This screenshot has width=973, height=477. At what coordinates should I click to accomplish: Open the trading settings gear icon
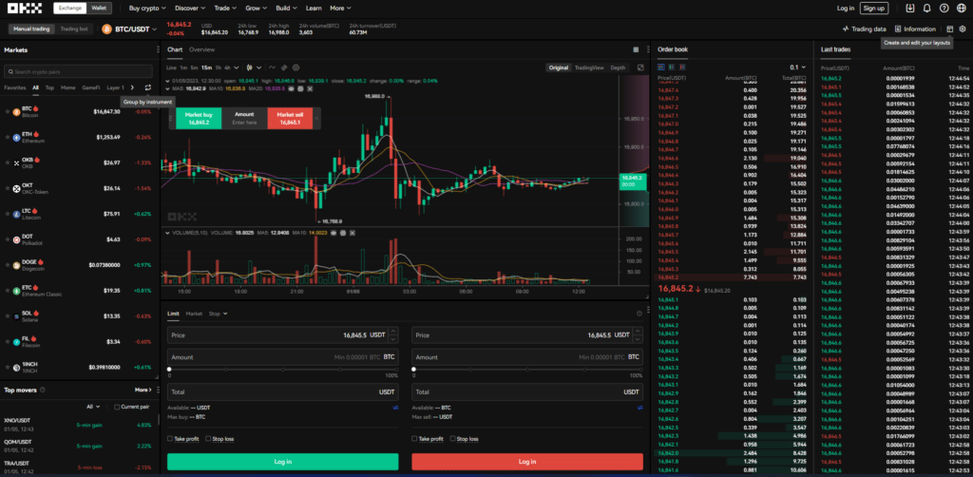pos(963,29)
